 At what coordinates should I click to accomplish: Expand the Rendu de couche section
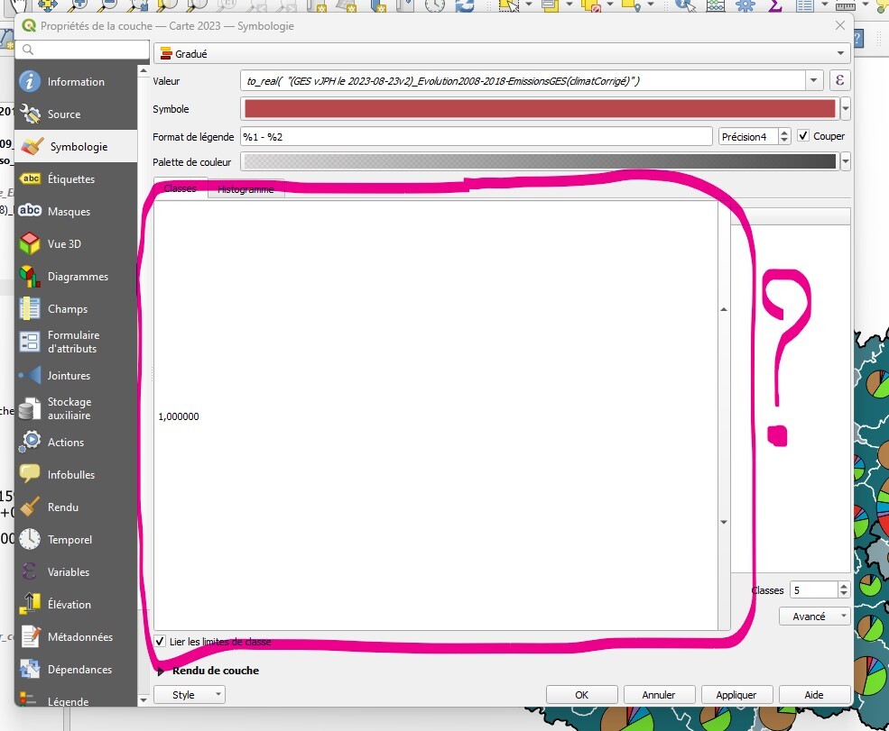point(162,671)
